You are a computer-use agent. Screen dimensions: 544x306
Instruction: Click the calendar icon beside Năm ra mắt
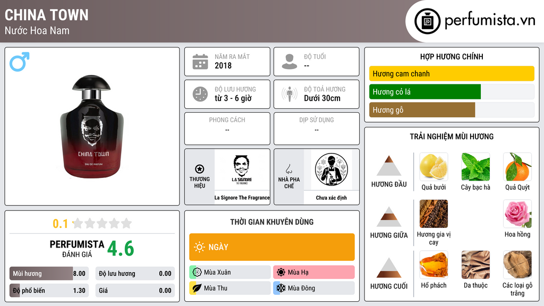coord(200,62)
